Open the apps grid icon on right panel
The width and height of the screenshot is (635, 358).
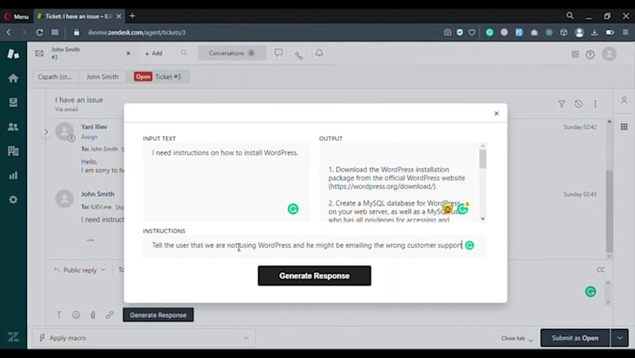point(624,127)
